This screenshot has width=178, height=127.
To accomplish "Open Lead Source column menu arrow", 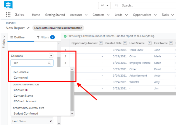I will [x=150, y=43].
